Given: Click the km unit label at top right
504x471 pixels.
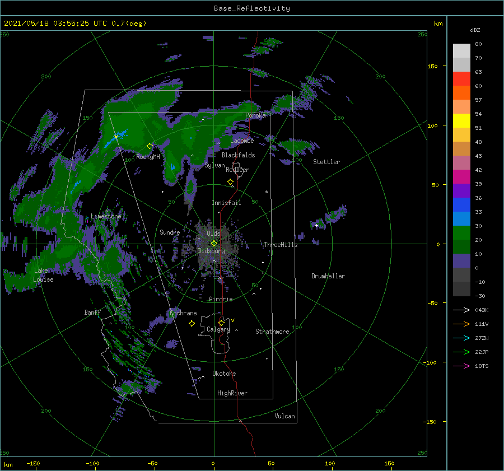Looking at the screenshot, I should point(438,24).
